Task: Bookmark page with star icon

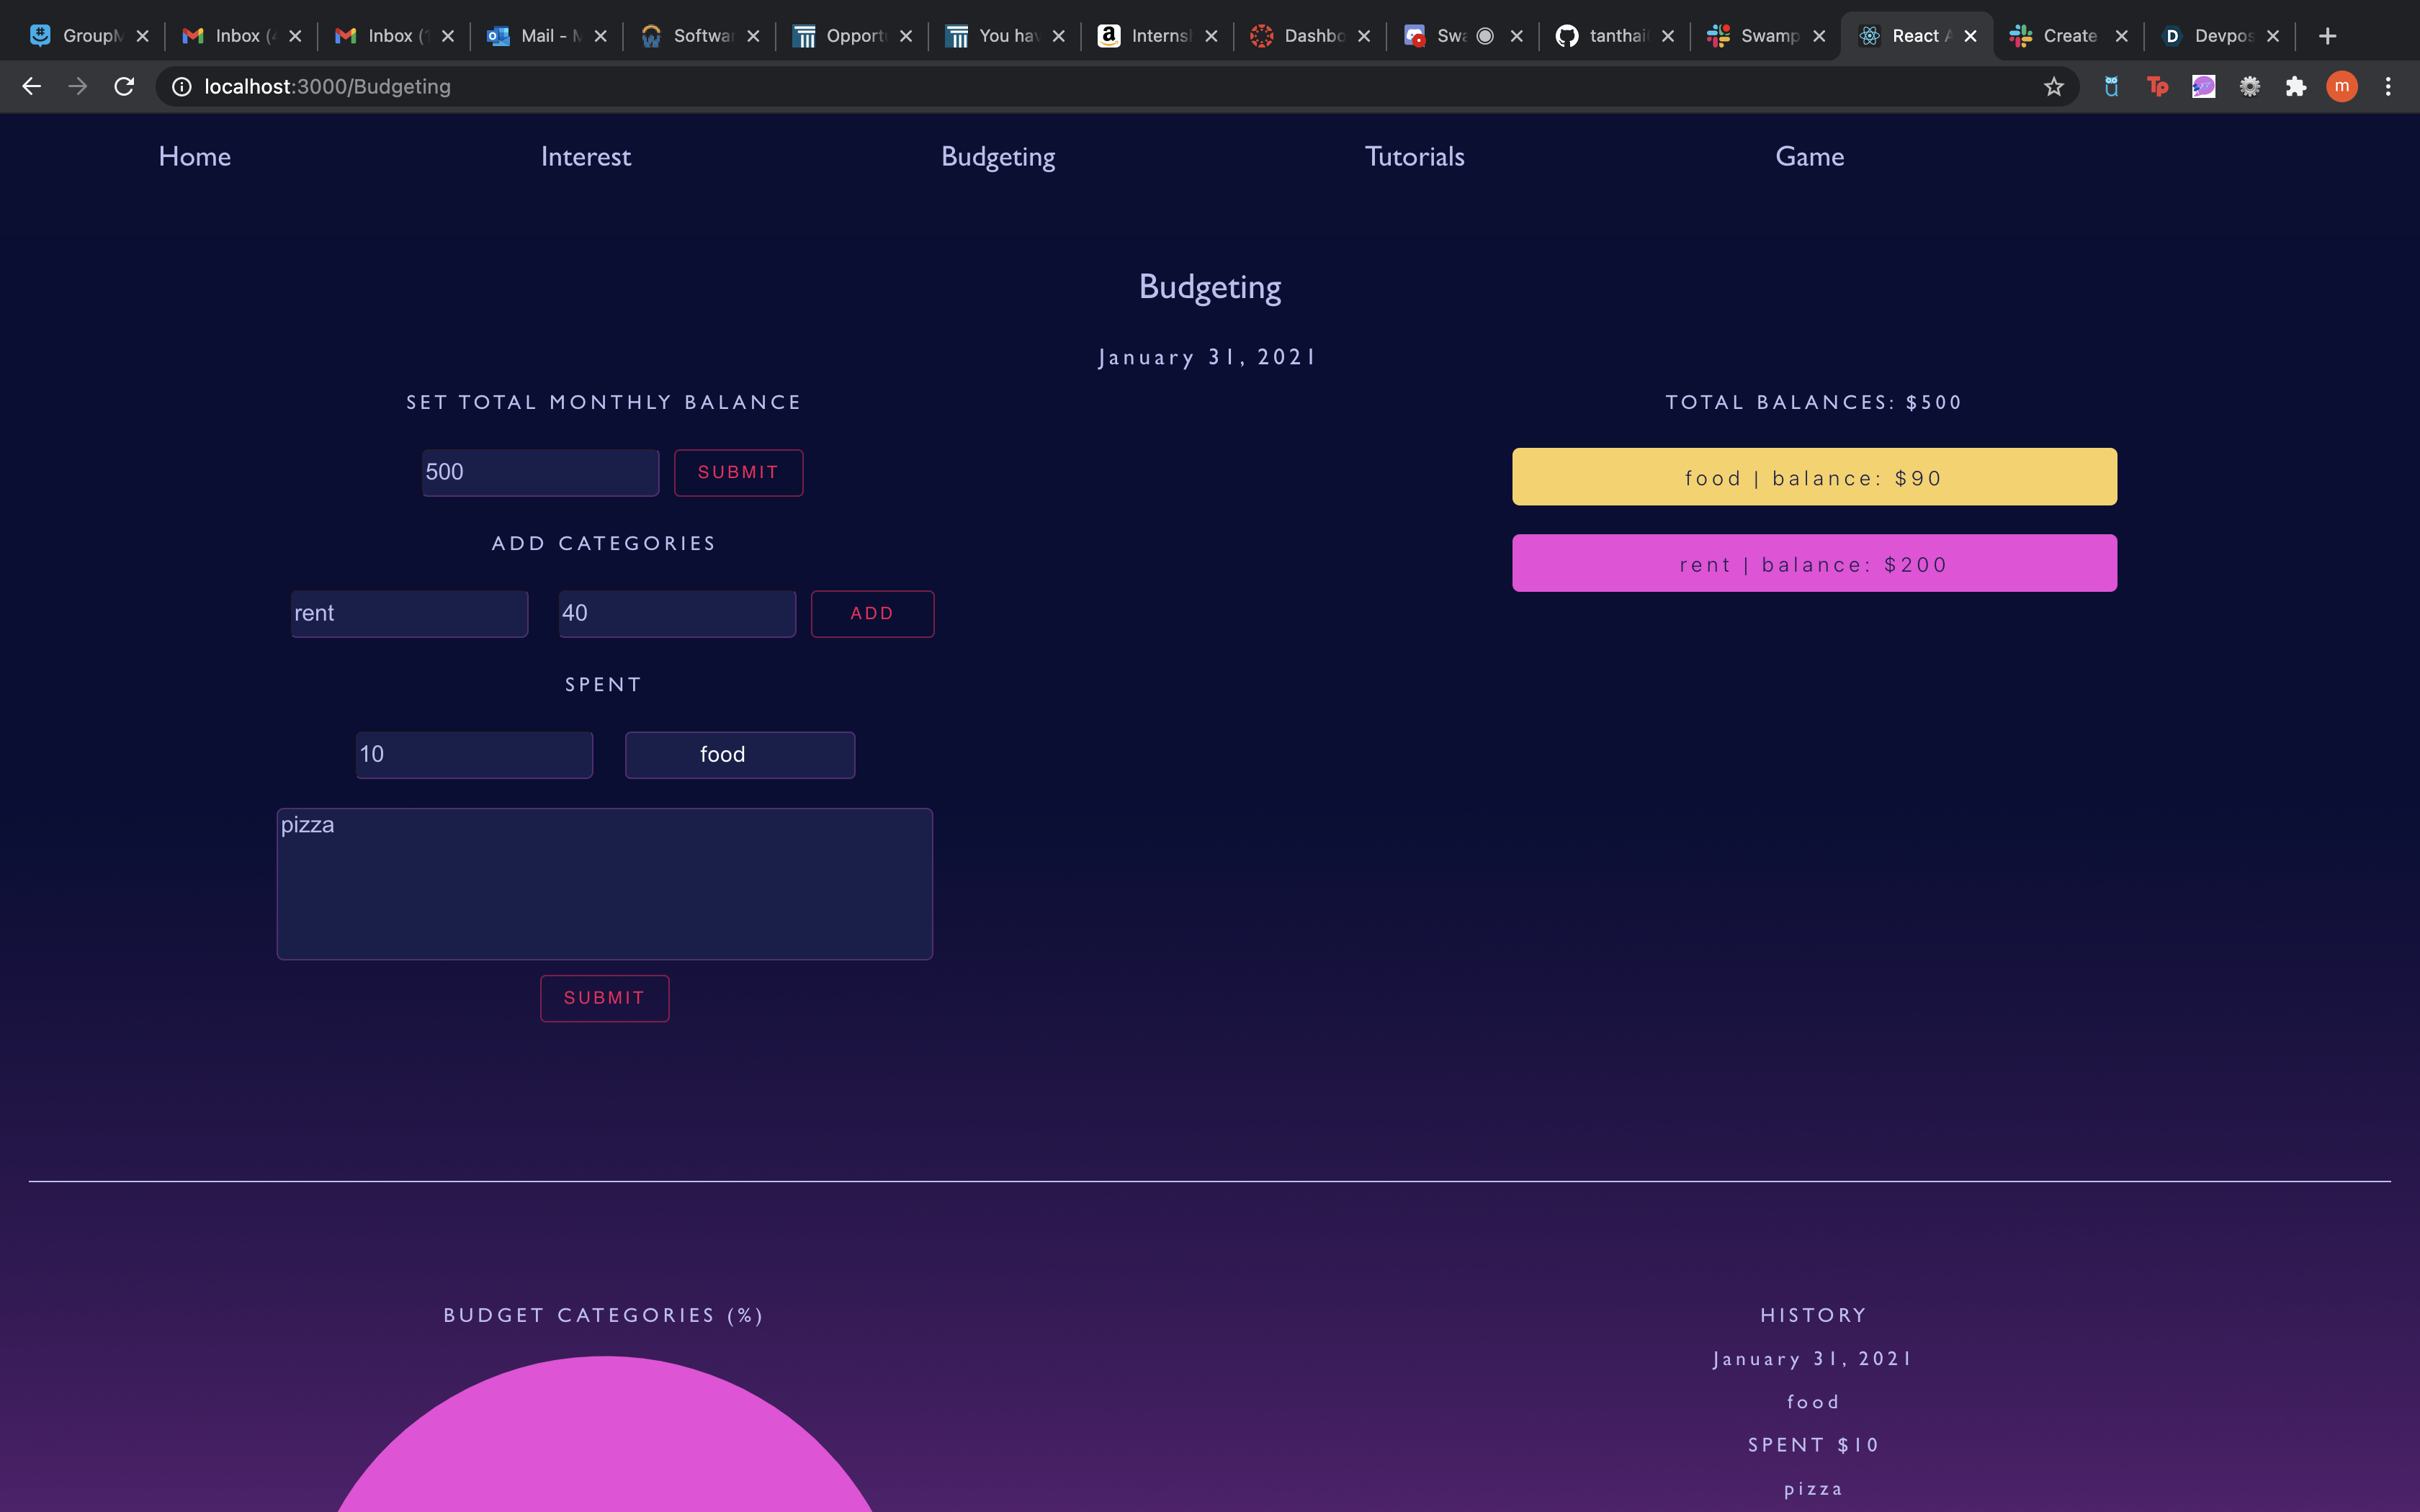Action: coord(2053,87)
